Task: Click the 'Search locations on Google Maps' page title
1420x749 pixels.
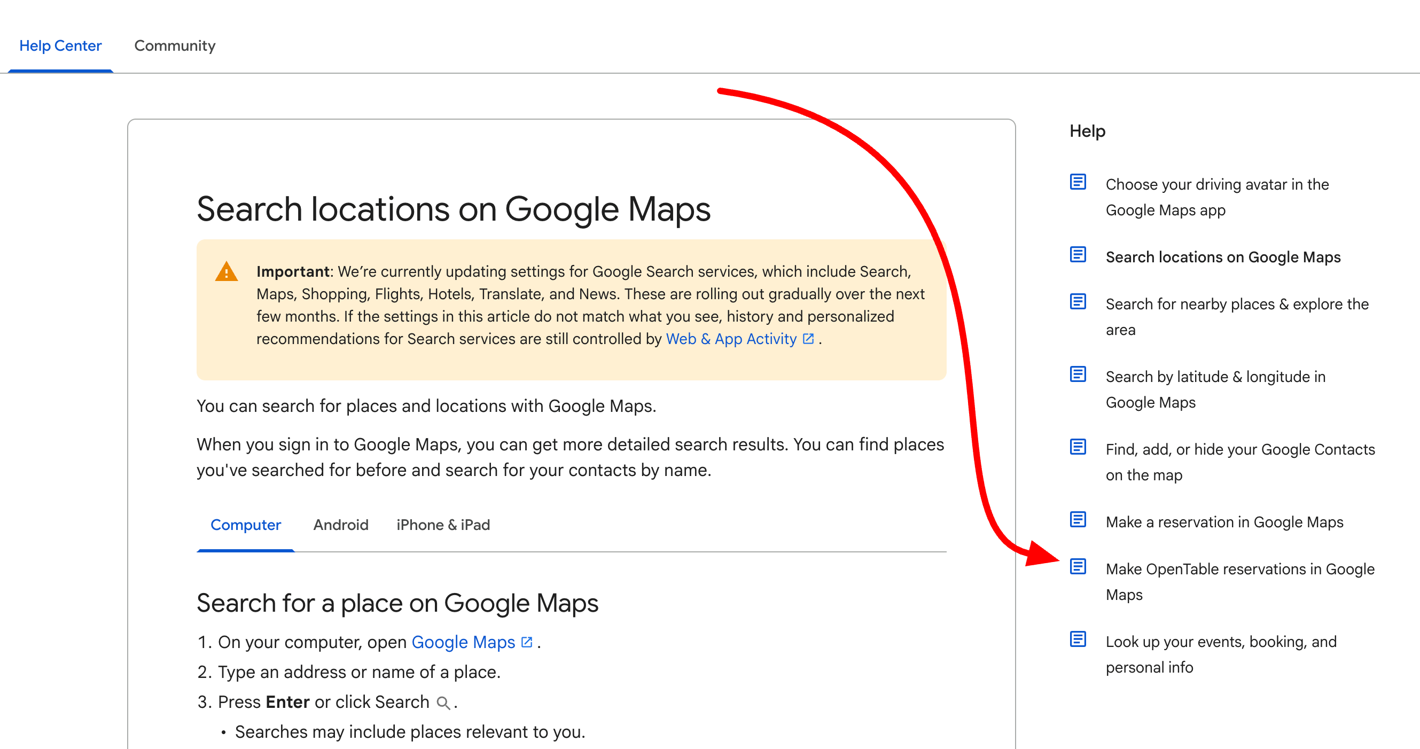Action: (x=454, y=209)
